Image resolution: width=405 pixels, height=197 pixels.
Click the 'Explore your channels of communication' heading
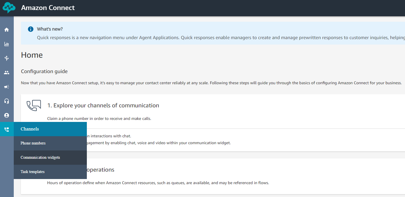click(103, 105)
